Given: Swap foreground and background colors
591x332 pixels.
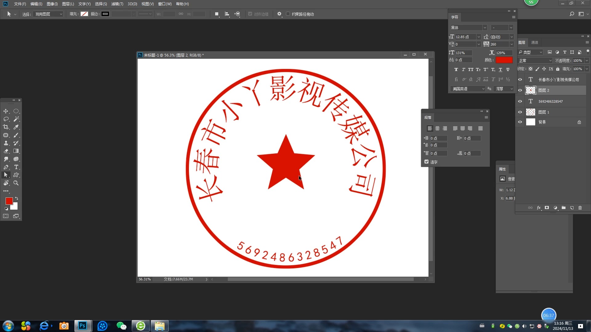Looking at the screenshot, I should 17,198.
